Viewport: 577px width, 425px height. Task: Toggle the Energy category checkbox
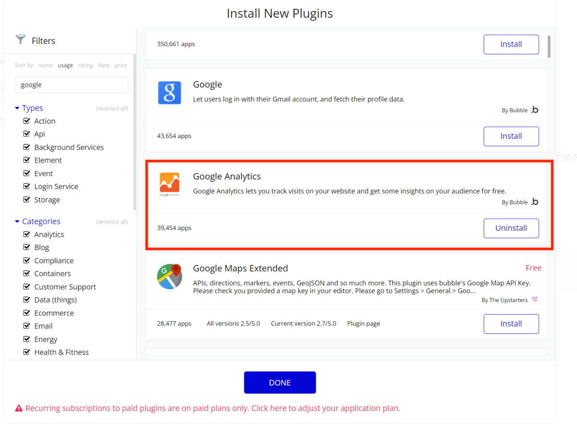27,339
